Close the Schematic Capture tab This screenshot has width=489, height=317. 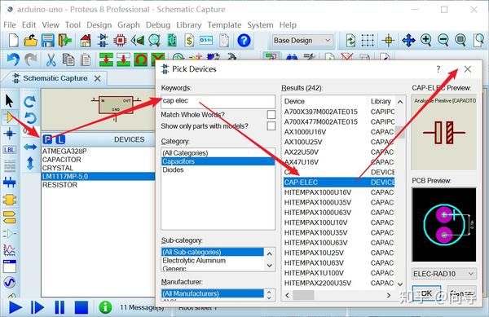tap(97, 78)
